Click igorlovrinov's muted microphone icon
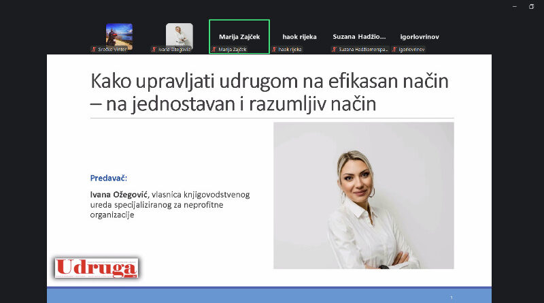 [394, 50]
